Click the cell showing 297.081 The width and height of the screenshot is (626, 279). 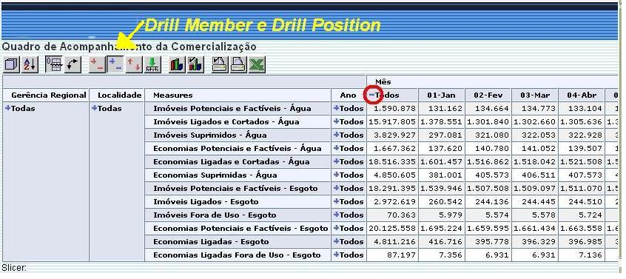[442, 135]
